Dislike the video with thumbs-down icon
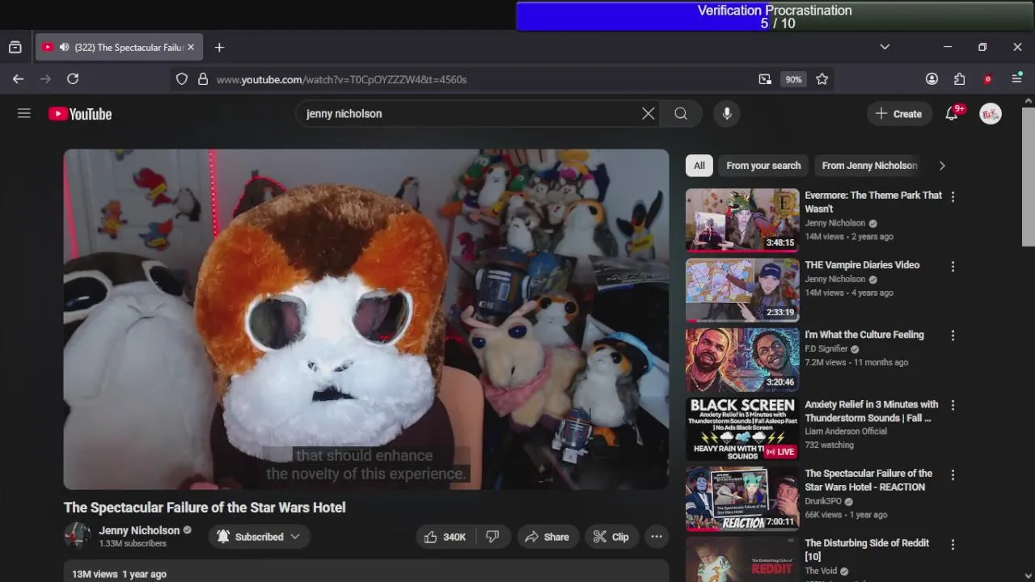This screenshot has height=582, width=1035. click(x=492, y=537)
